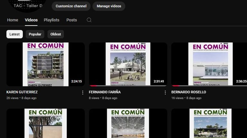
Task: Sort videos by Oldest
Action: click(56, 34)
